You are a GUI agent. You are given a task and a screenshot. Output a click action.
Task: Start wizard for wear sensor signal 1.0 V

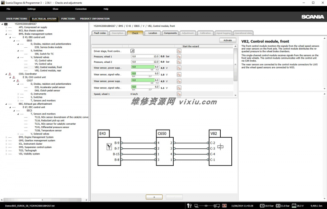tap(179, 75)
